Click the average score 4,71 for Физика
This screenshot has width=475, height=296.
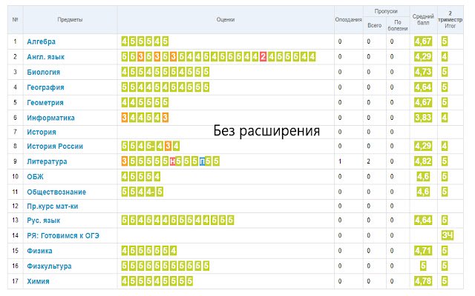tap(423, 251)
